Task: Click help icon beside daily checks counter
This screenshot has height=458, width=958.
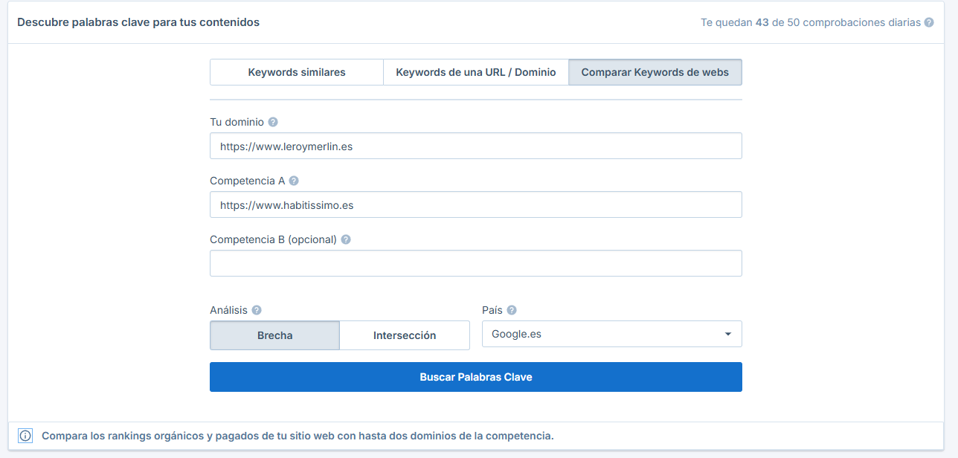Action: click(x=928, y=22)
